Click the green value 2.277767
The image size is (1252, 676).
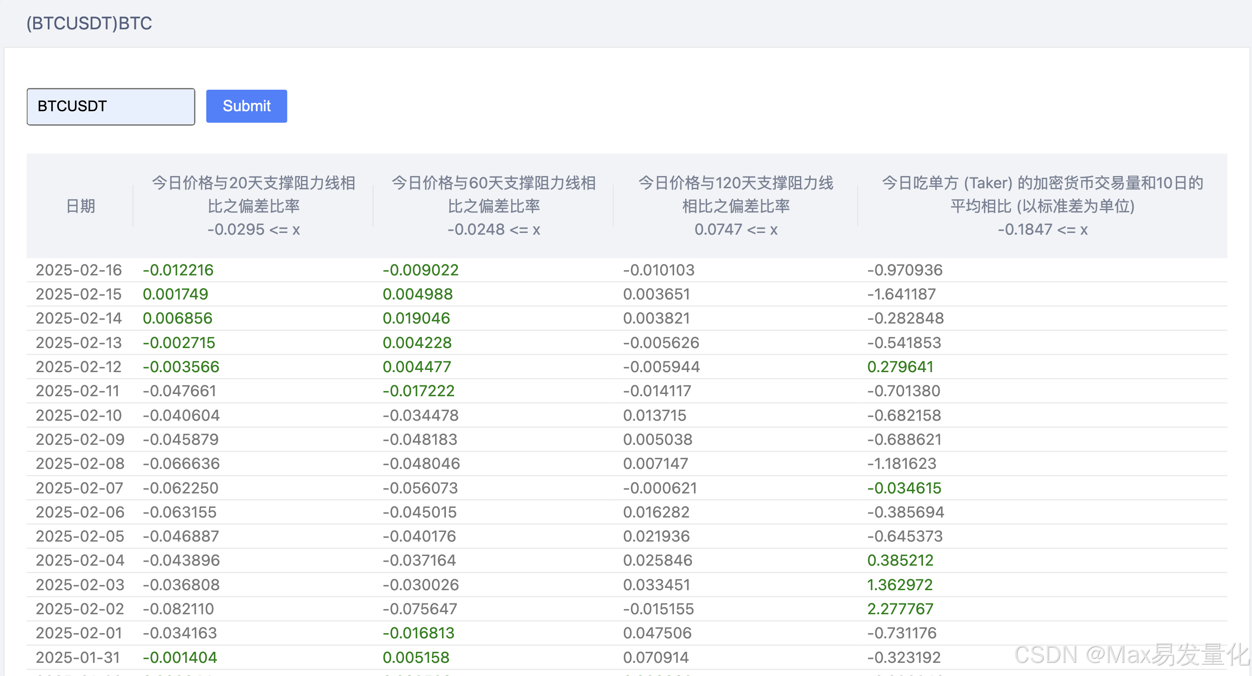(900, 609)
